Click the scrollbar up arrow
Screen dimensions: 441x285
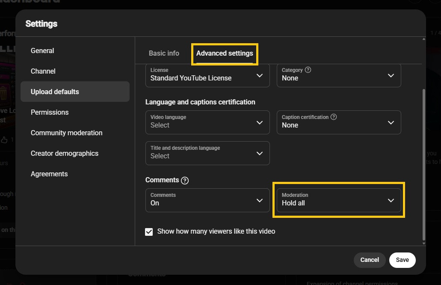tap(424, 39)
